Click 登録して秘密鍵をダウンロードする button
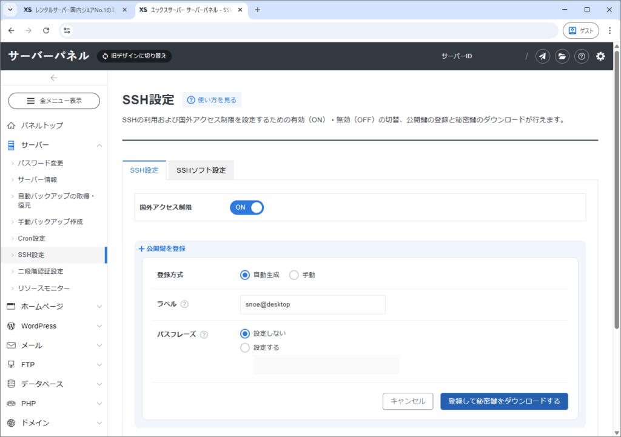 pos(504,401)
